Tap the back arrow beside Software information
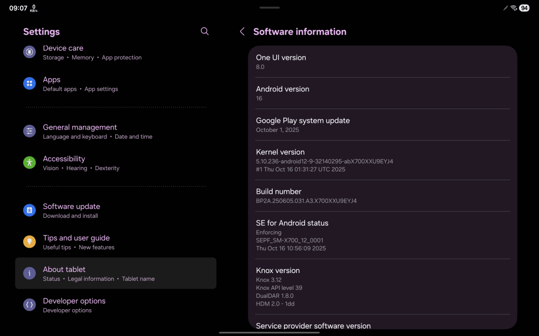 (242, 31)
